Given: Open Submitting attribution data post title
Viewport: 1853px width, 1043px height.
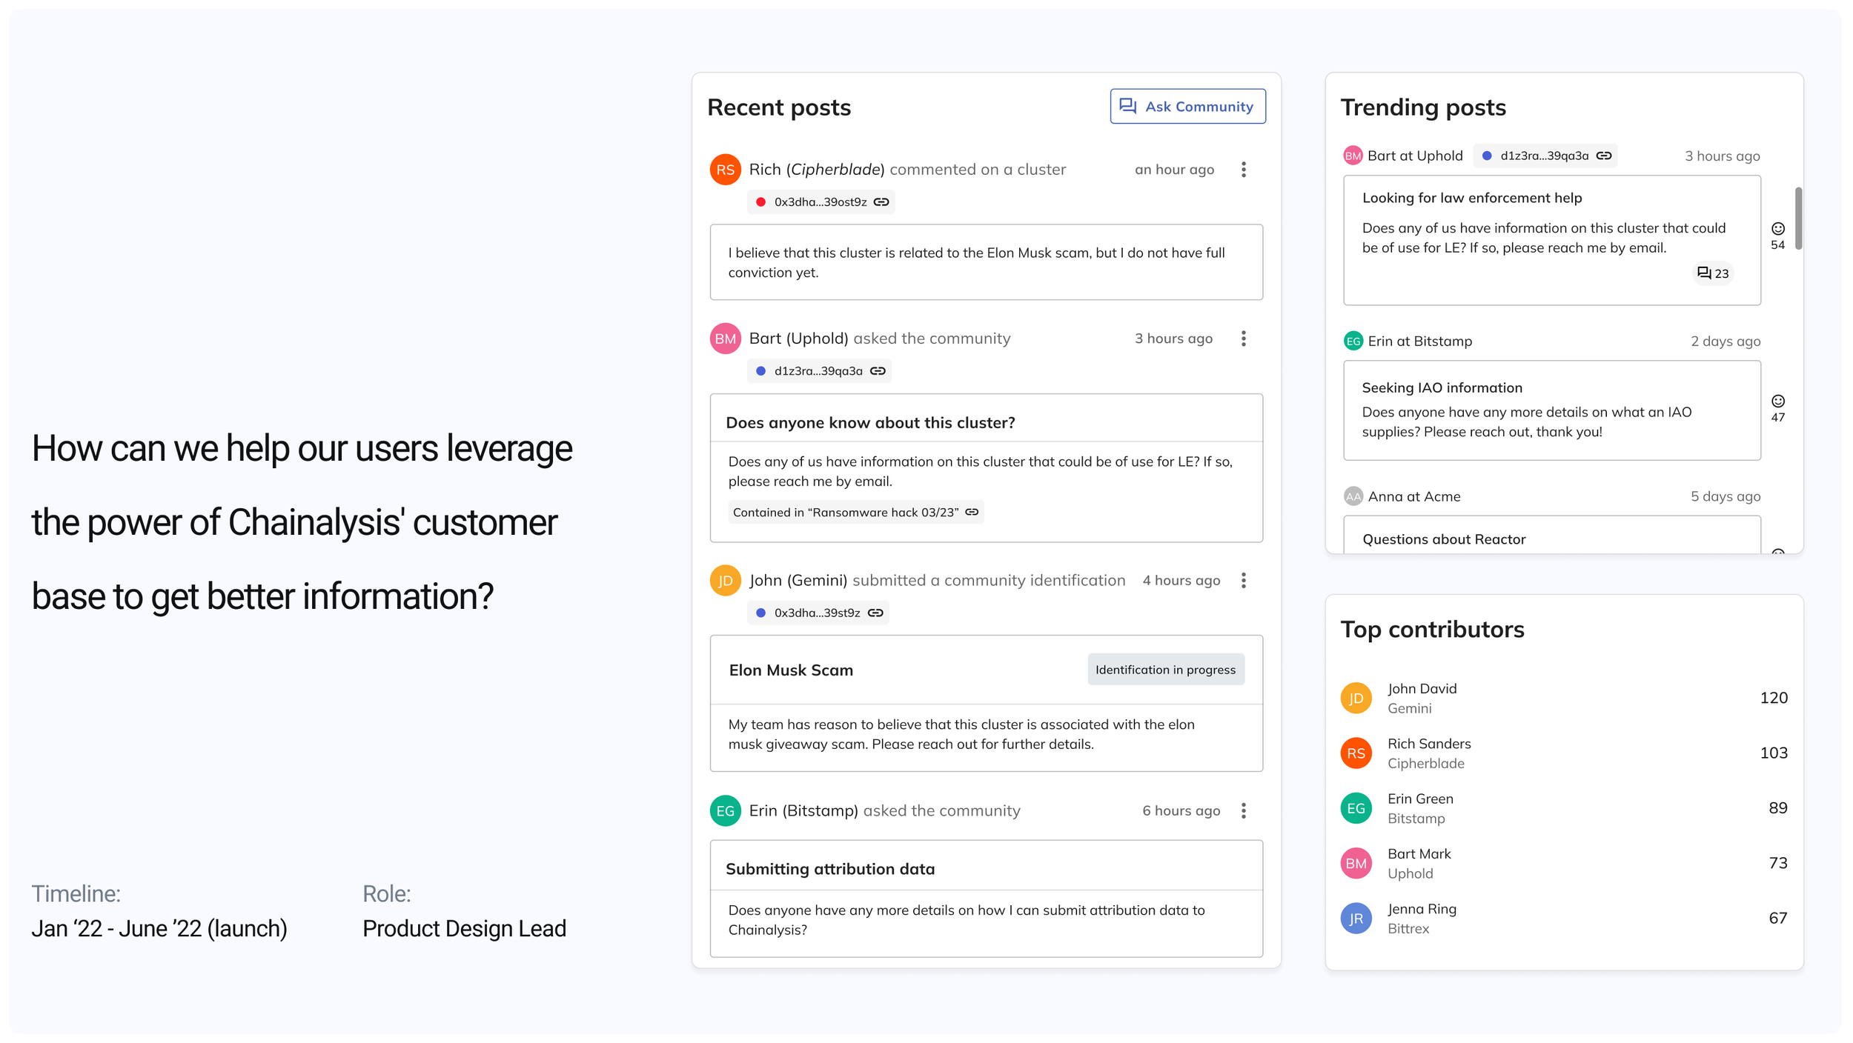Looking at the screenshot, I should click(x=830, y=869).
